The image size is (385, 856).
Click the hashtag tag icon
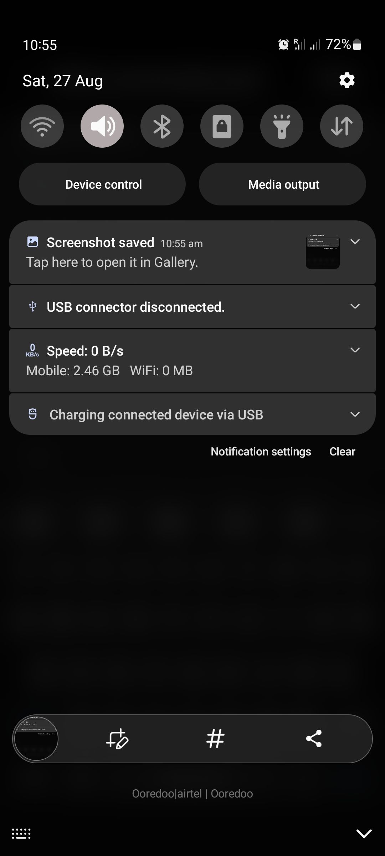(215, 739)
